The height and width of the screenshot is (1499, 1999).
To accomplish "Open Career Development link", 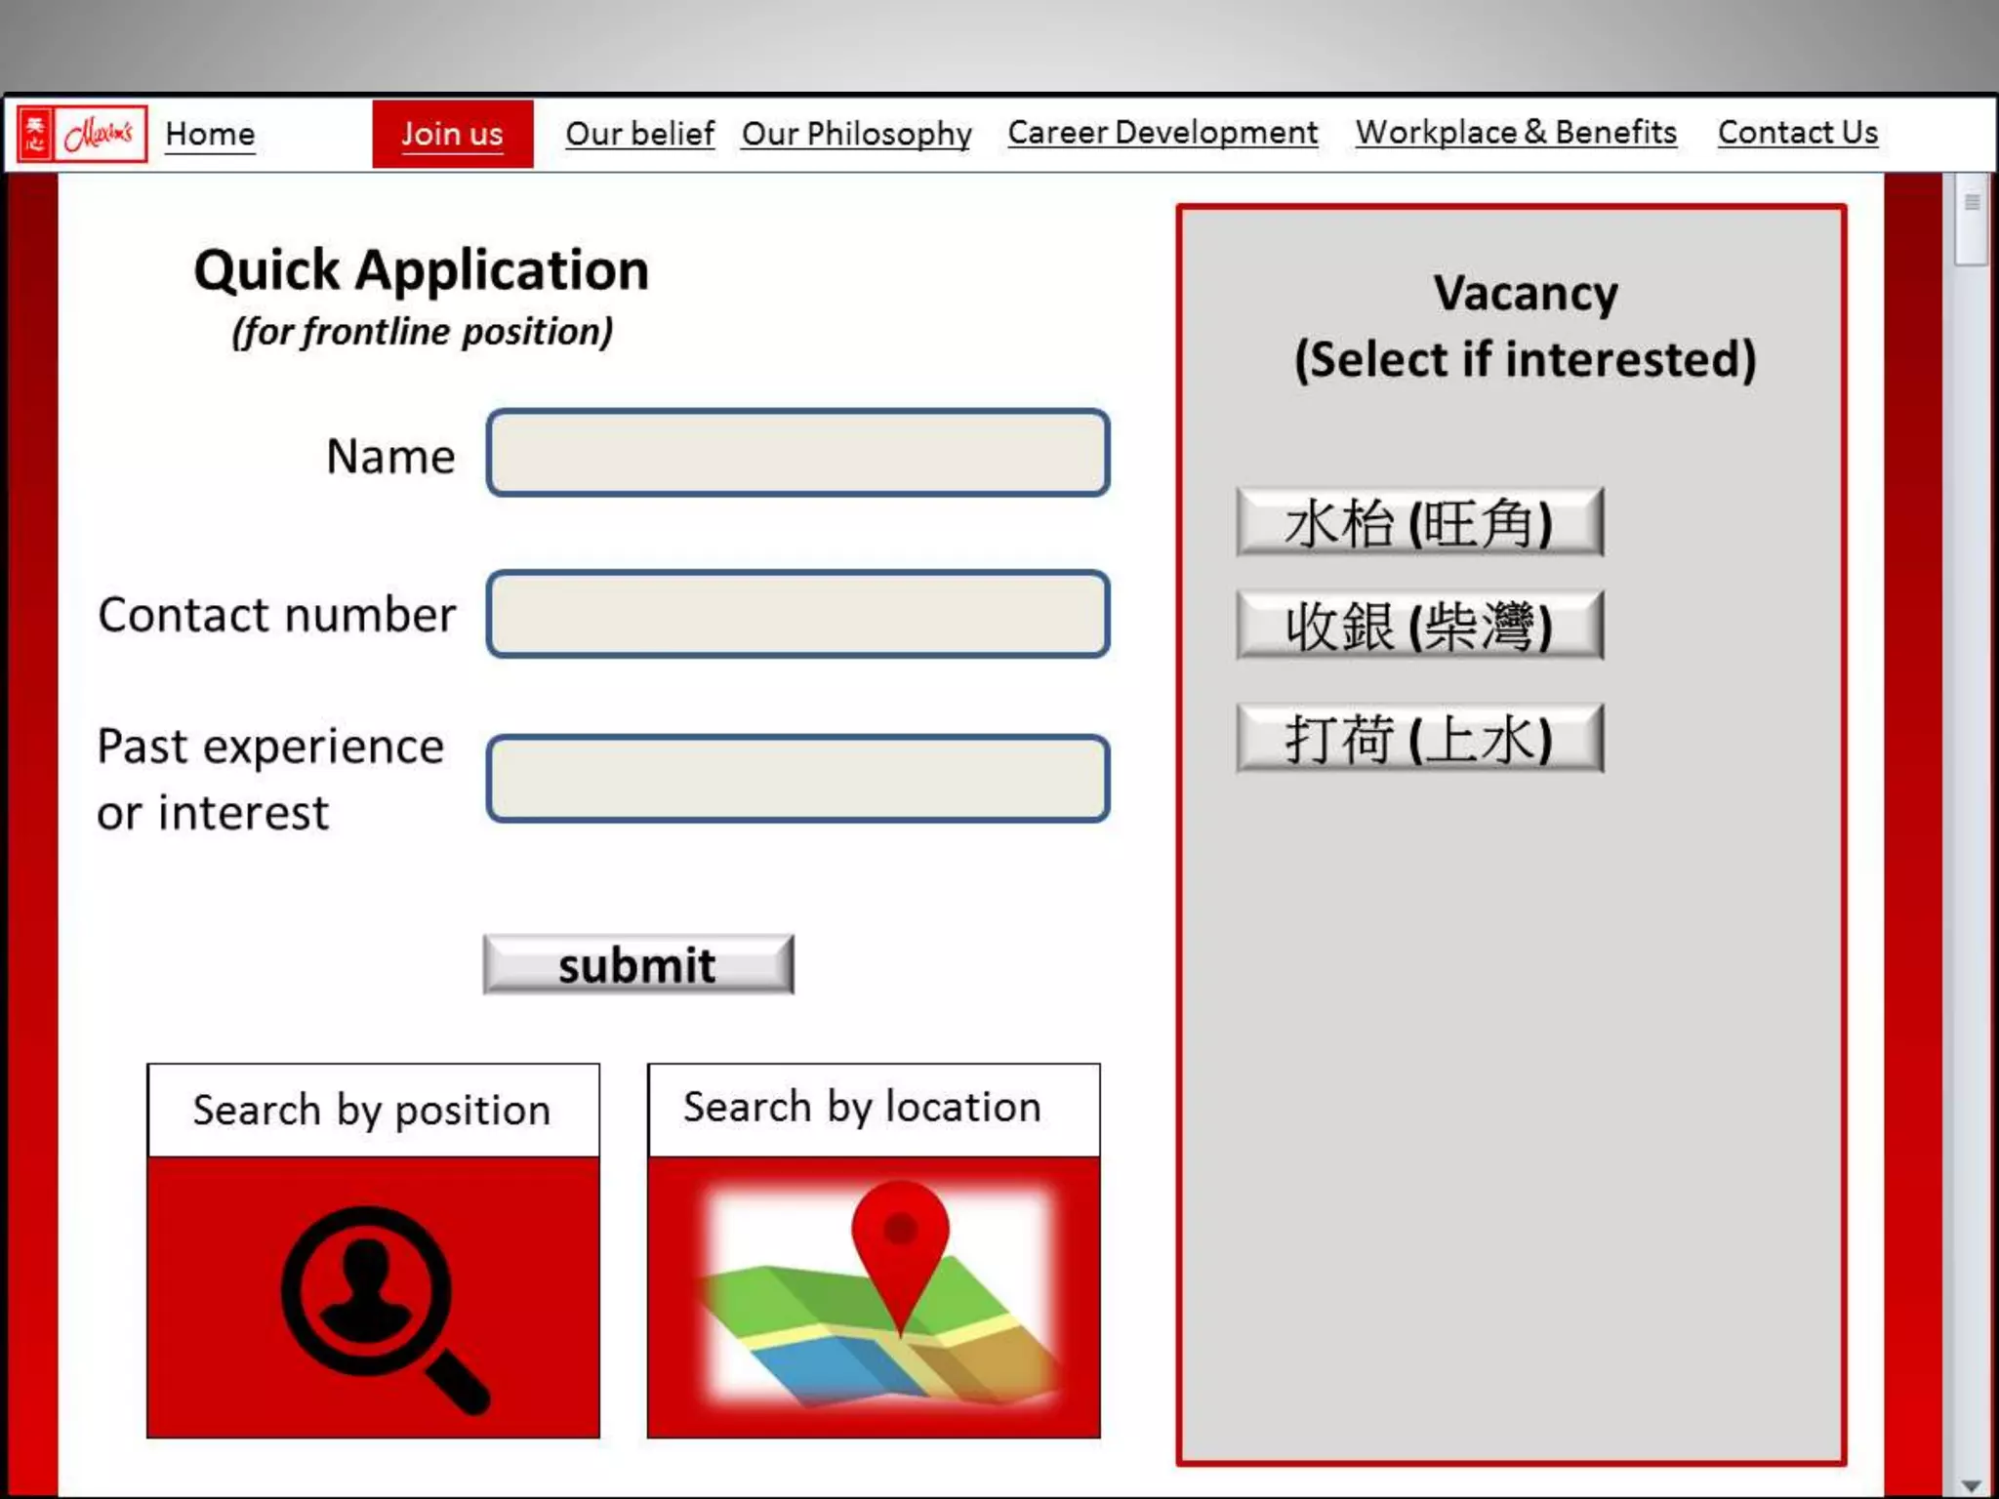I will click(x=1162, y=133).
